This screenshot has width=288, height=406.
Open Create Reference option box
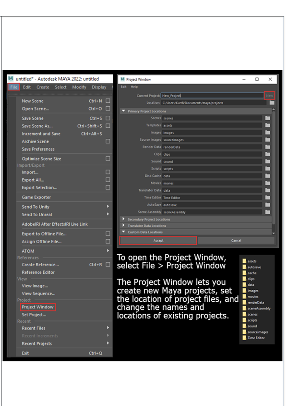click(x=108, y=265)
